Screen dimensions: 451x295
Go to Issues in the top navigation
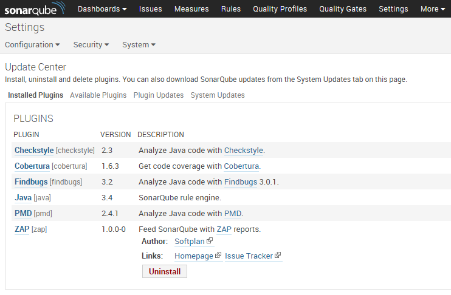[x=150, y=9]
